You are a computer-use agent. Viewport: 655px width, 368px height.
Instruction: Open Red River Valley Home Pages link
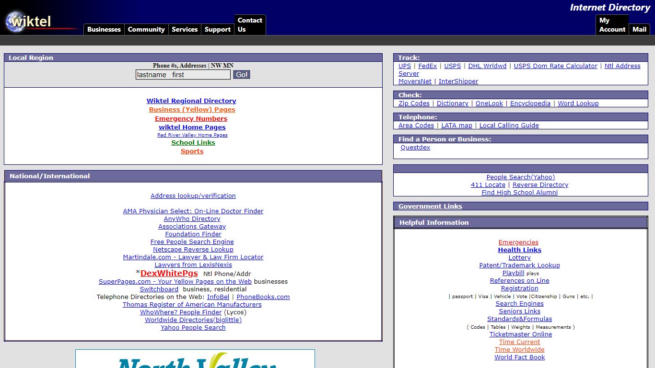tap(192, 135)
